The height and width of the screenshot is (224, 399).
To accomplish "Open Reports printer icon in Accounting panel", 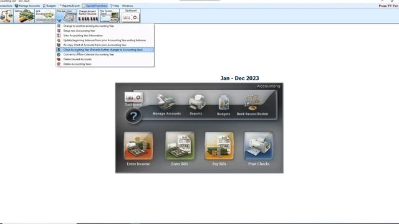I will pos(196,105).
